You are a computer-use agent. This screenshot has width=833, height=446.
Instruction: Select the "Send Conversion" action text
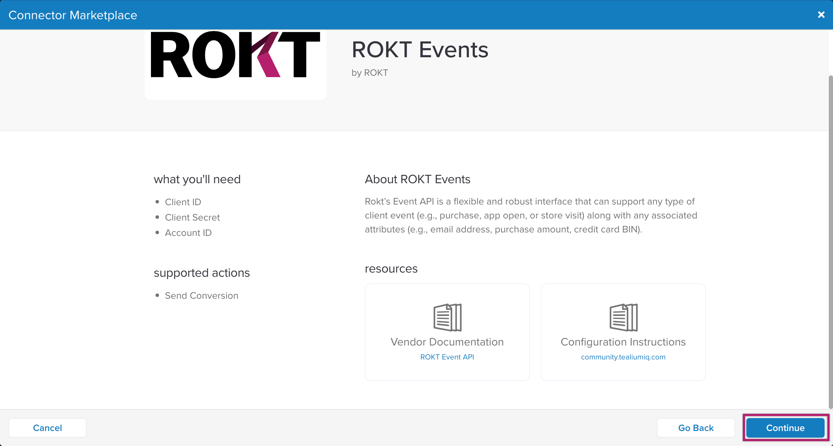(x=201, y=296)
